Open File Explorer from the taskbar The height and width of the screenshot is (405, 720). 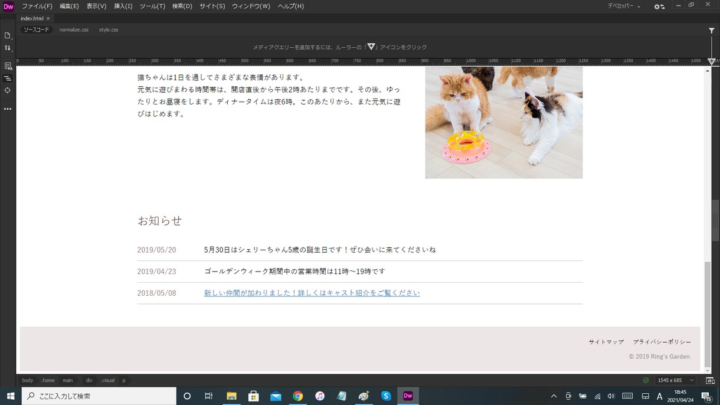(231, 396)
